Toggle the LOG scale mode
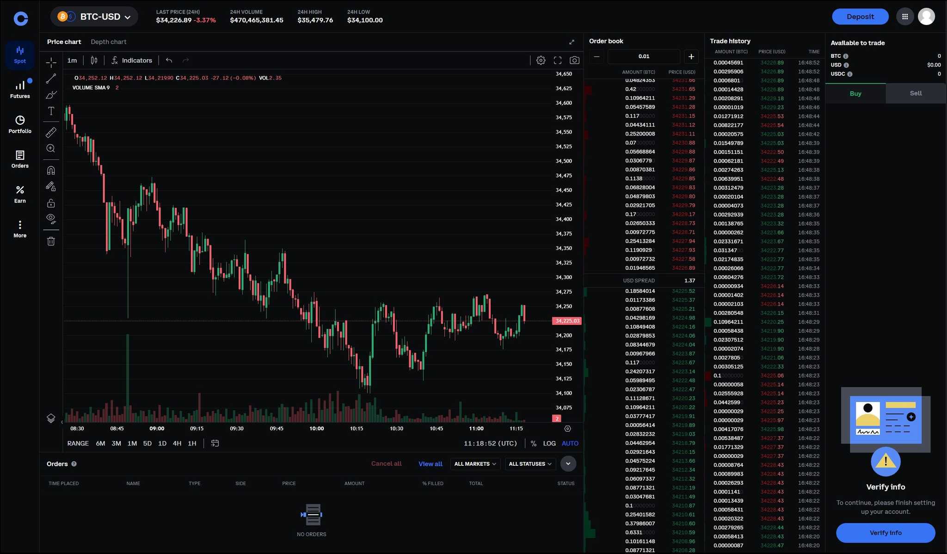Viewport: 947px width, 554px height. 549,443
